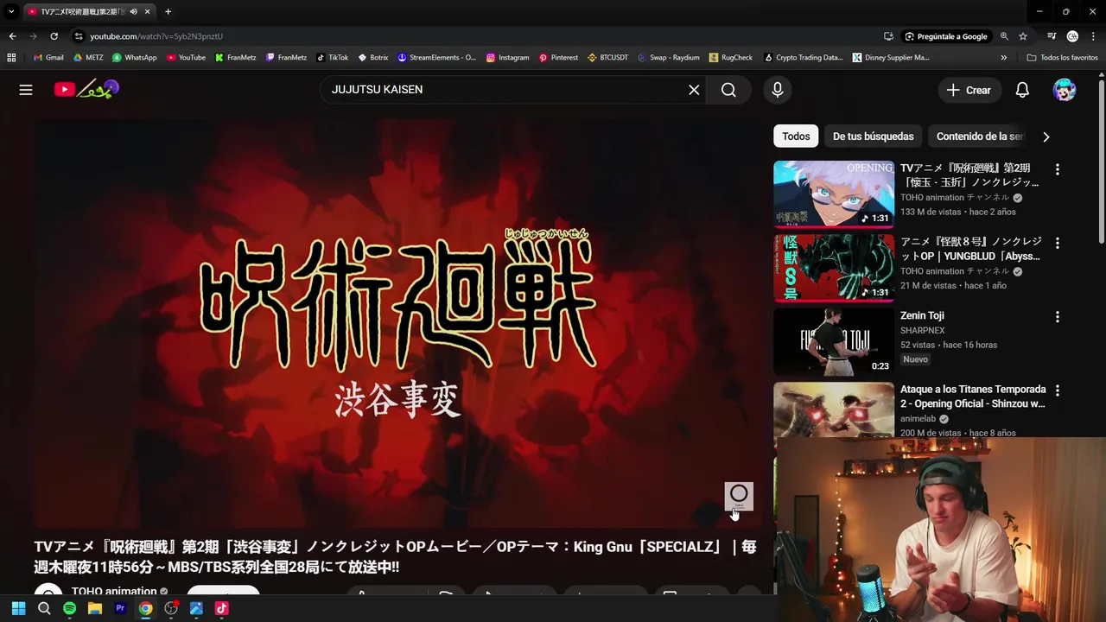Open media control icon in toolbar
Screen dimensions: 1106x622
click(1052, 36)
